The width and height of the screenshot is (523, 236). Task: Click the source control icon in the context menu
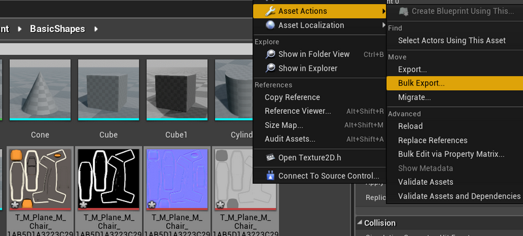(270, 175)
